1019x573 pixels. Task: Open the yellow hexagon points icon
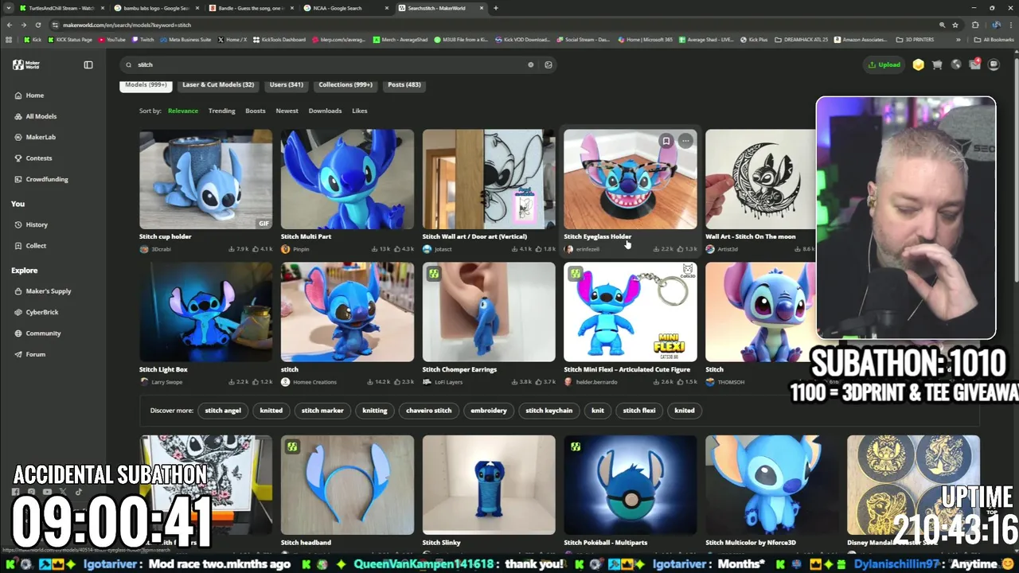pos(919,64)
